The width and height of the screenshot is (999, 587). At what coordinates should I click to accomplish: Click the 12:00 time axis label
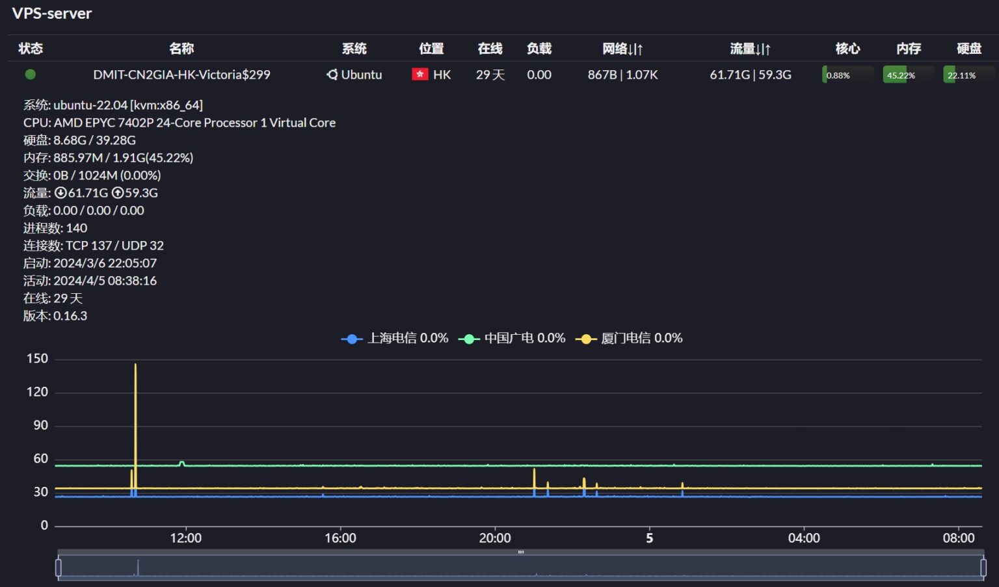click(x=186, y=538)
